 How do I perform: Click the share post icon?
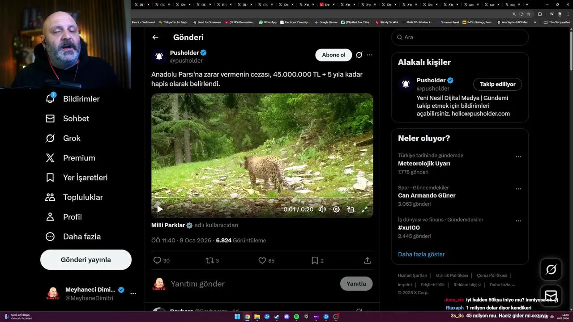point(367,260)
